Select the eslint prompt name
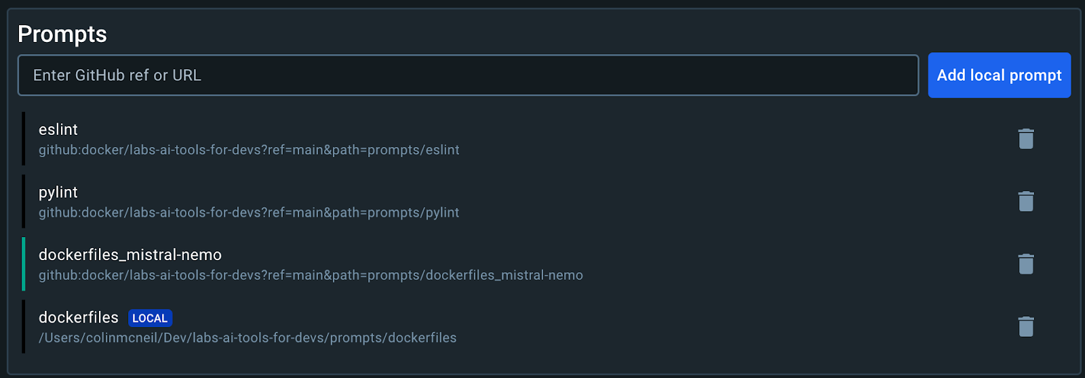The width and height of the screenshot is (1085, 378). (58, 129)
